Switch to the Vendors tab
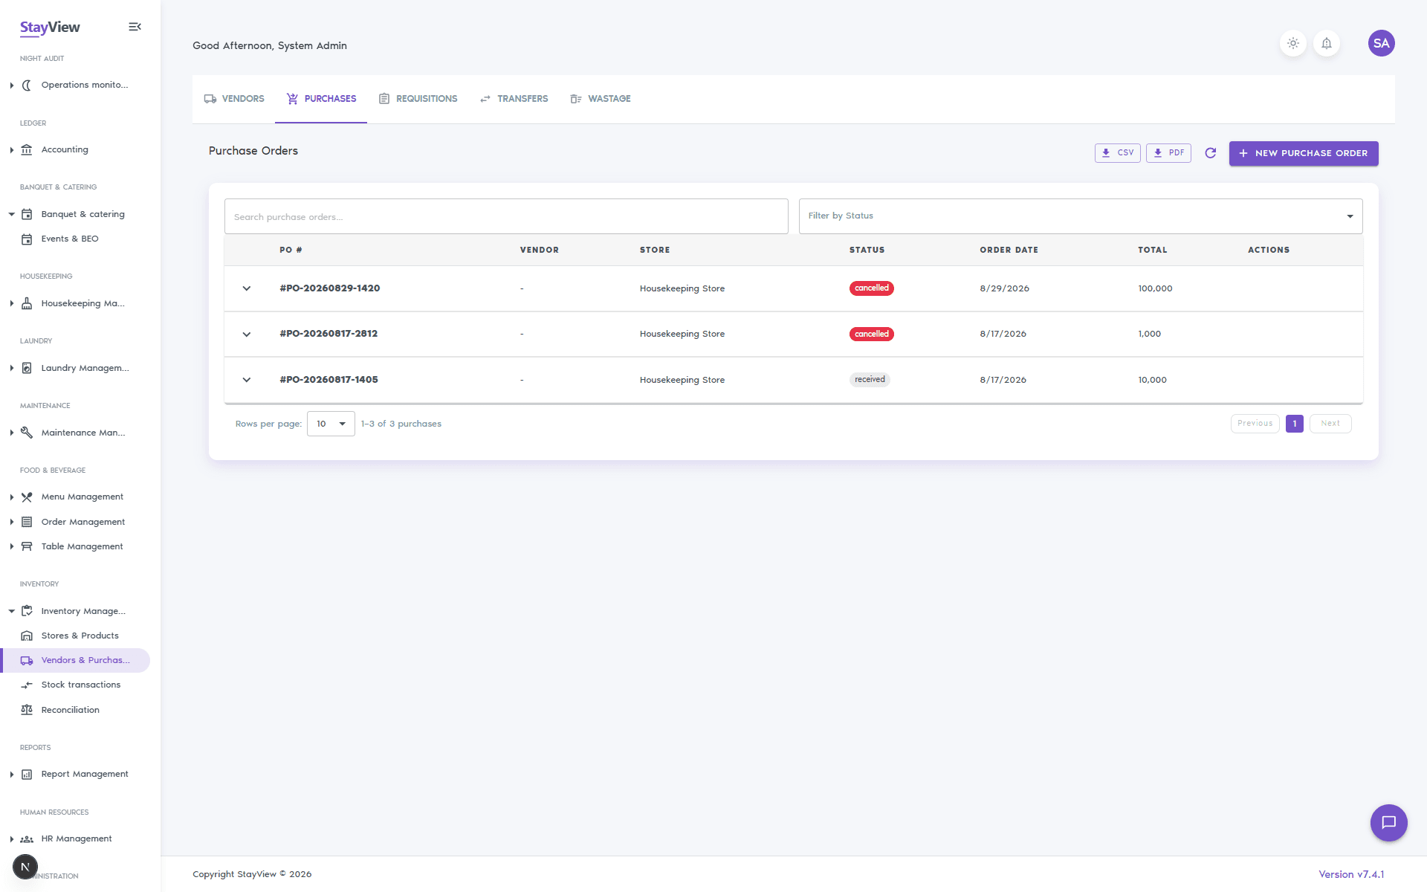This screenshot has width=1427, height=892. pyautogui.click(x=234, y=99)
